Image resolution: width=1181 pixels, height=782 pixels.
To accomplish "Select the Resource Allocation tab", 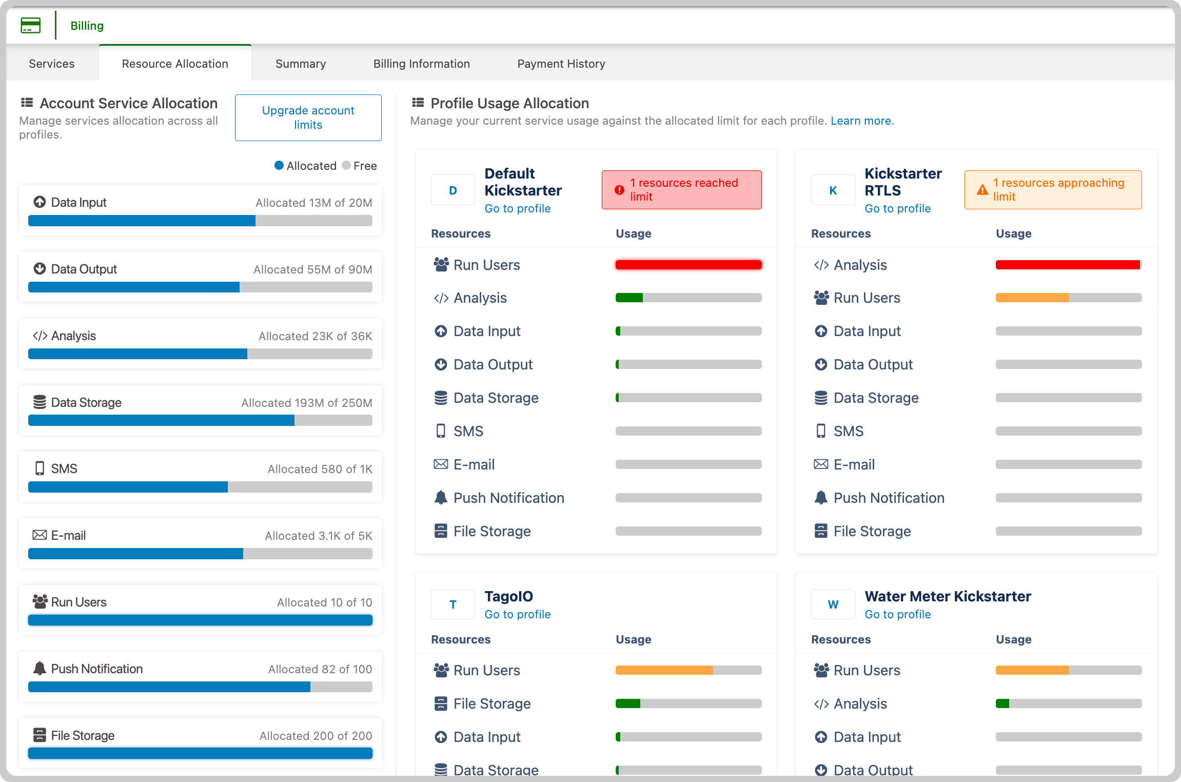I will click(x=175, y=64).
